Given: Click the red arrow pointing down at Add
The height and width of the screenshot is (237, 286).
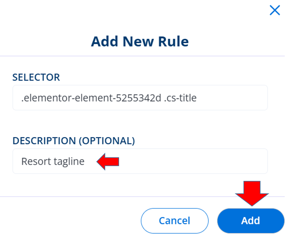Looking at the screenshot, I should pyautogui.click(x=251, y=193).
